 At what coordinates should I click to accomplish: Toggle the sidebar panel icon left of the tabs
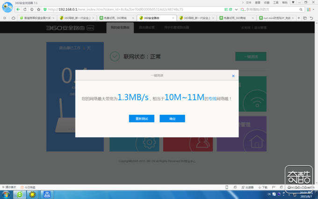coord(5,18)
